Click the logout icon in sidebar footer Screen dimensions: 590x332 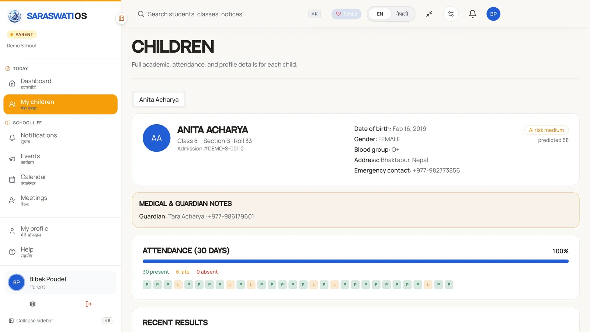coord(88,304)
